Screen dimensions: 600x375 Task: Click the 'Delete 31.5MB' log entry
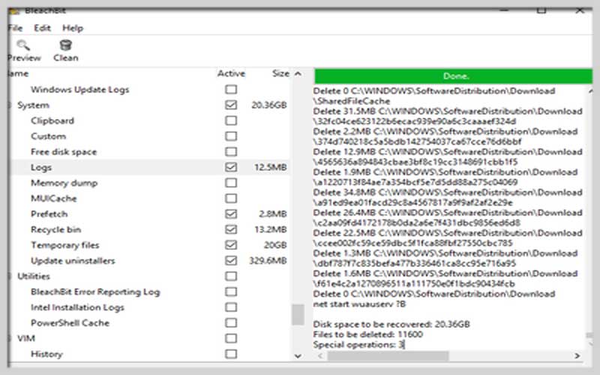448,116
